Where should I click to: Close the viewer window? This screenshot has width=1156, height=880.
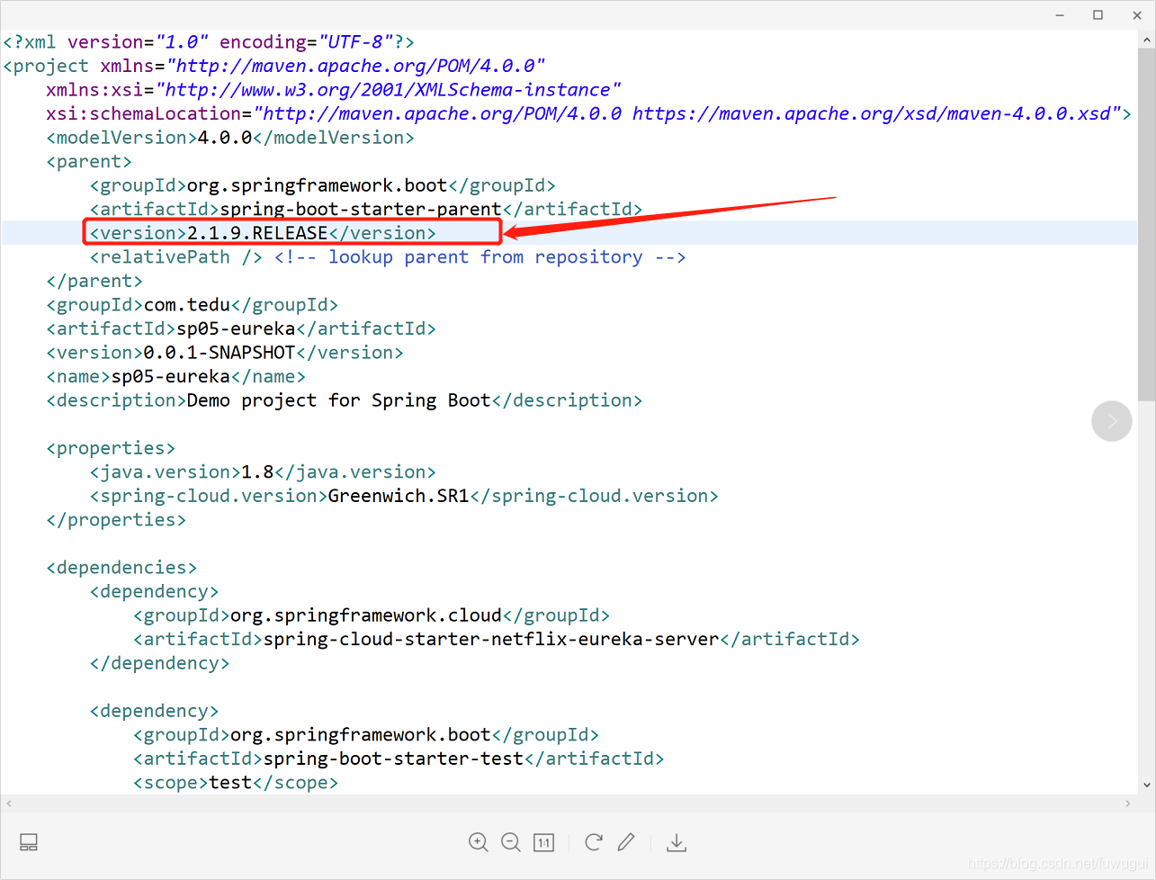coord(1137,15)
